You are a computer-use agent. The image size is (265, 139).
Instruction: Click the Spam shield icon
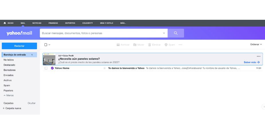[166, 45]
